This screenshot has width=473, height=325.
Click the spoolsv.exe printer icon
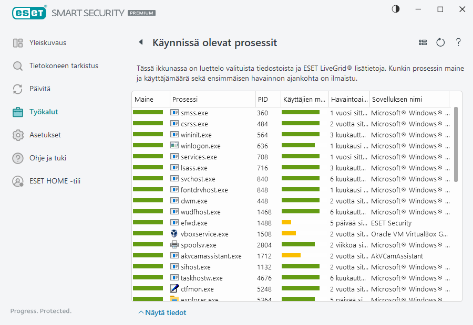[x=174, y=245]
